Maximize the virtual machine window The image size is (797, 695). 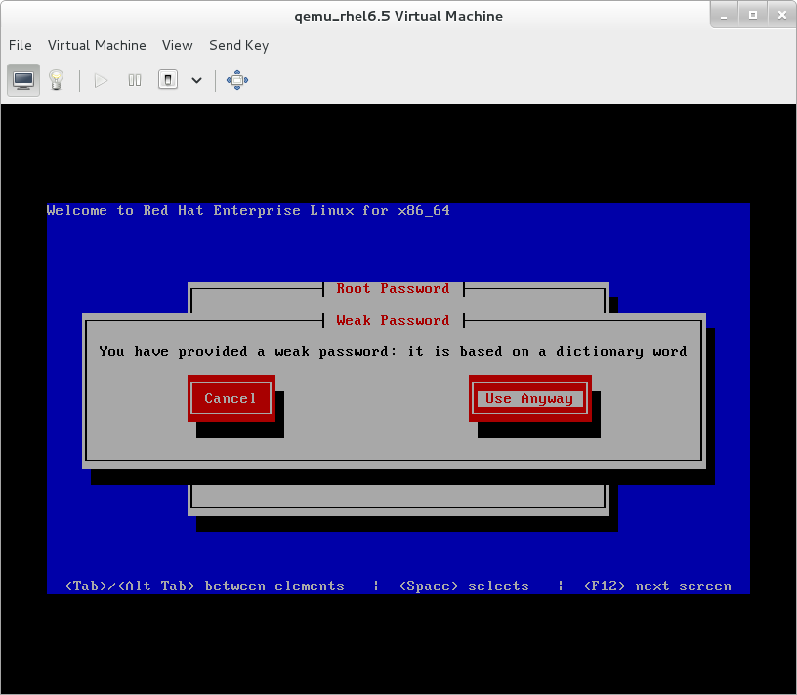(753, 16)
